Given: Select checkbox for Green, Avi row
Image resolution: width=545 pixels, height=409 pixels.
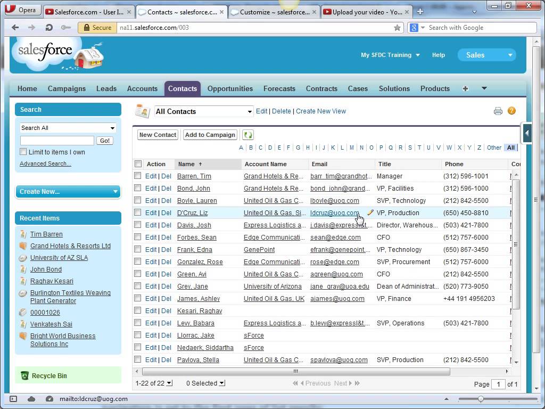Looking at the screenshot, I should point(138,273).
